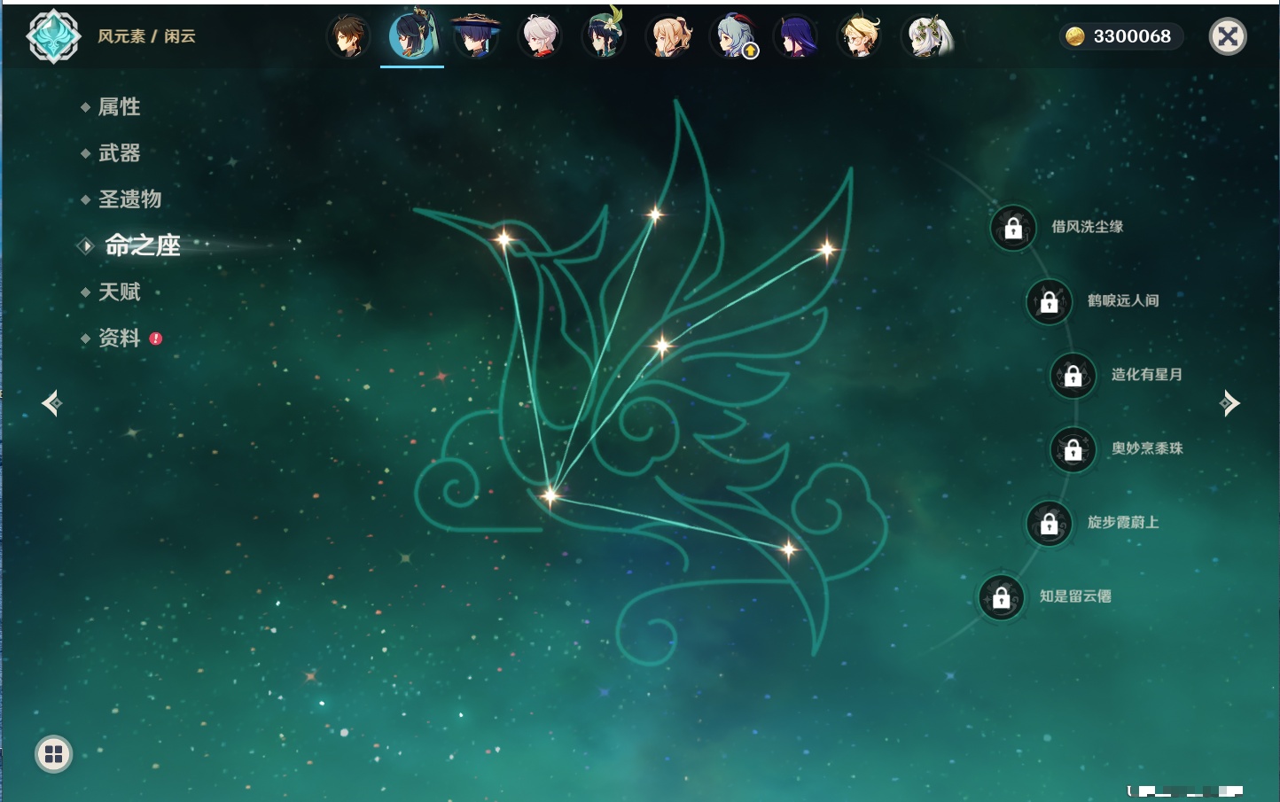1280x802 pixels.
Task: Open the 属性 attributes page
Action: tap(119, 107)
